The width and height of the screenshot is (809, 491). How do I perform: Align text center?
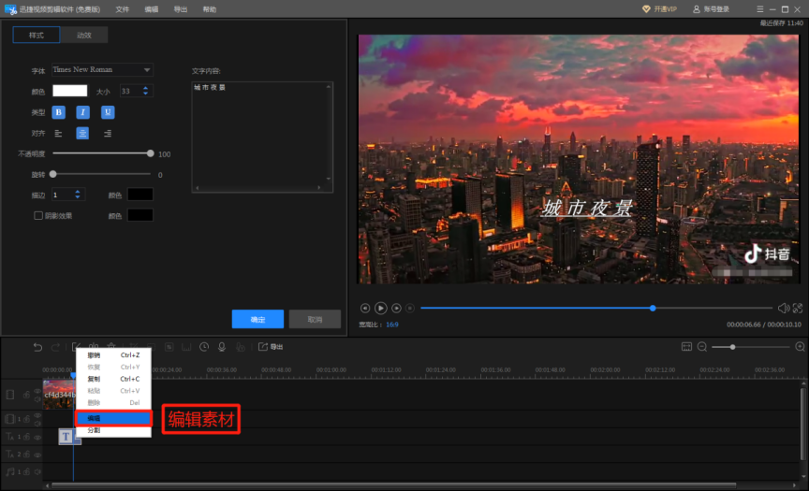pos(82,134)
